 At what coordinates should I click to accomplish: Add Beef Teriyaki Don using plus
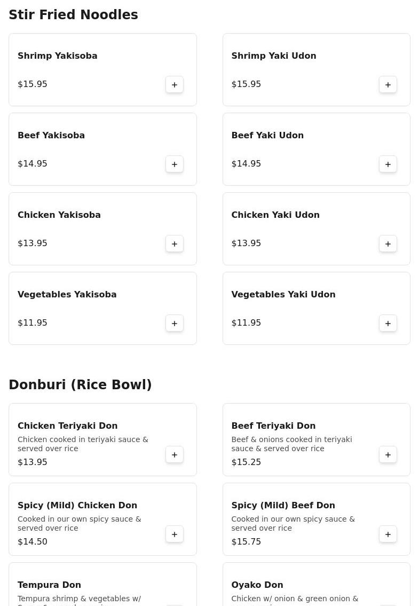(388, 455)
